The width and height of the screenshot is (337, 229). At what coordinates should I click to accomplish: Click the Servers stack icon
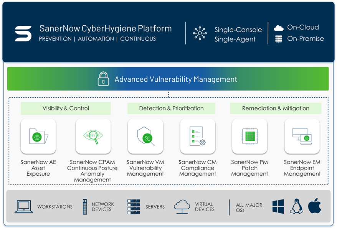[x=134, y=207]
